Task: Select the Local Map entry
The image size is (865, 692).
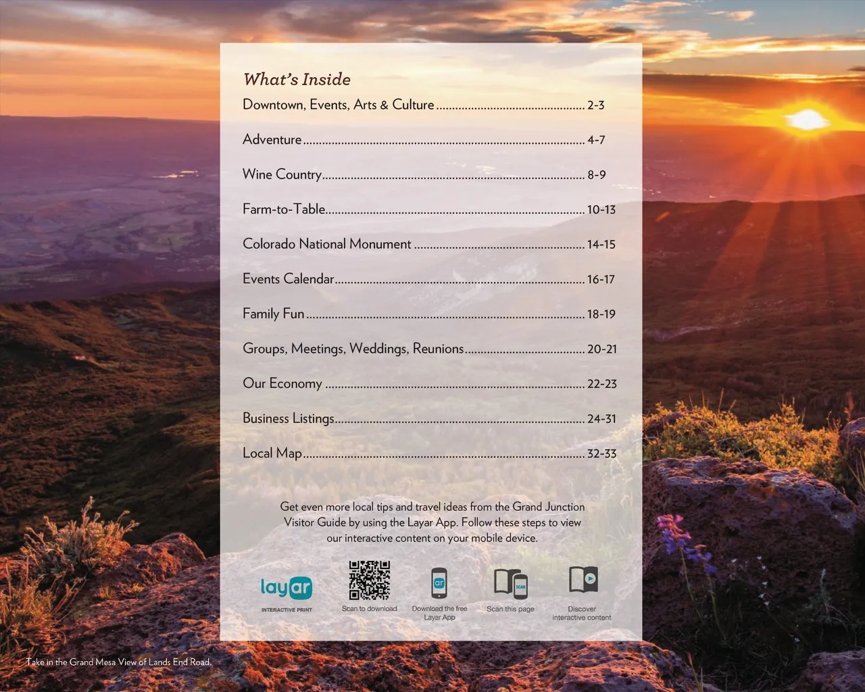Action: tap(272, 453)
